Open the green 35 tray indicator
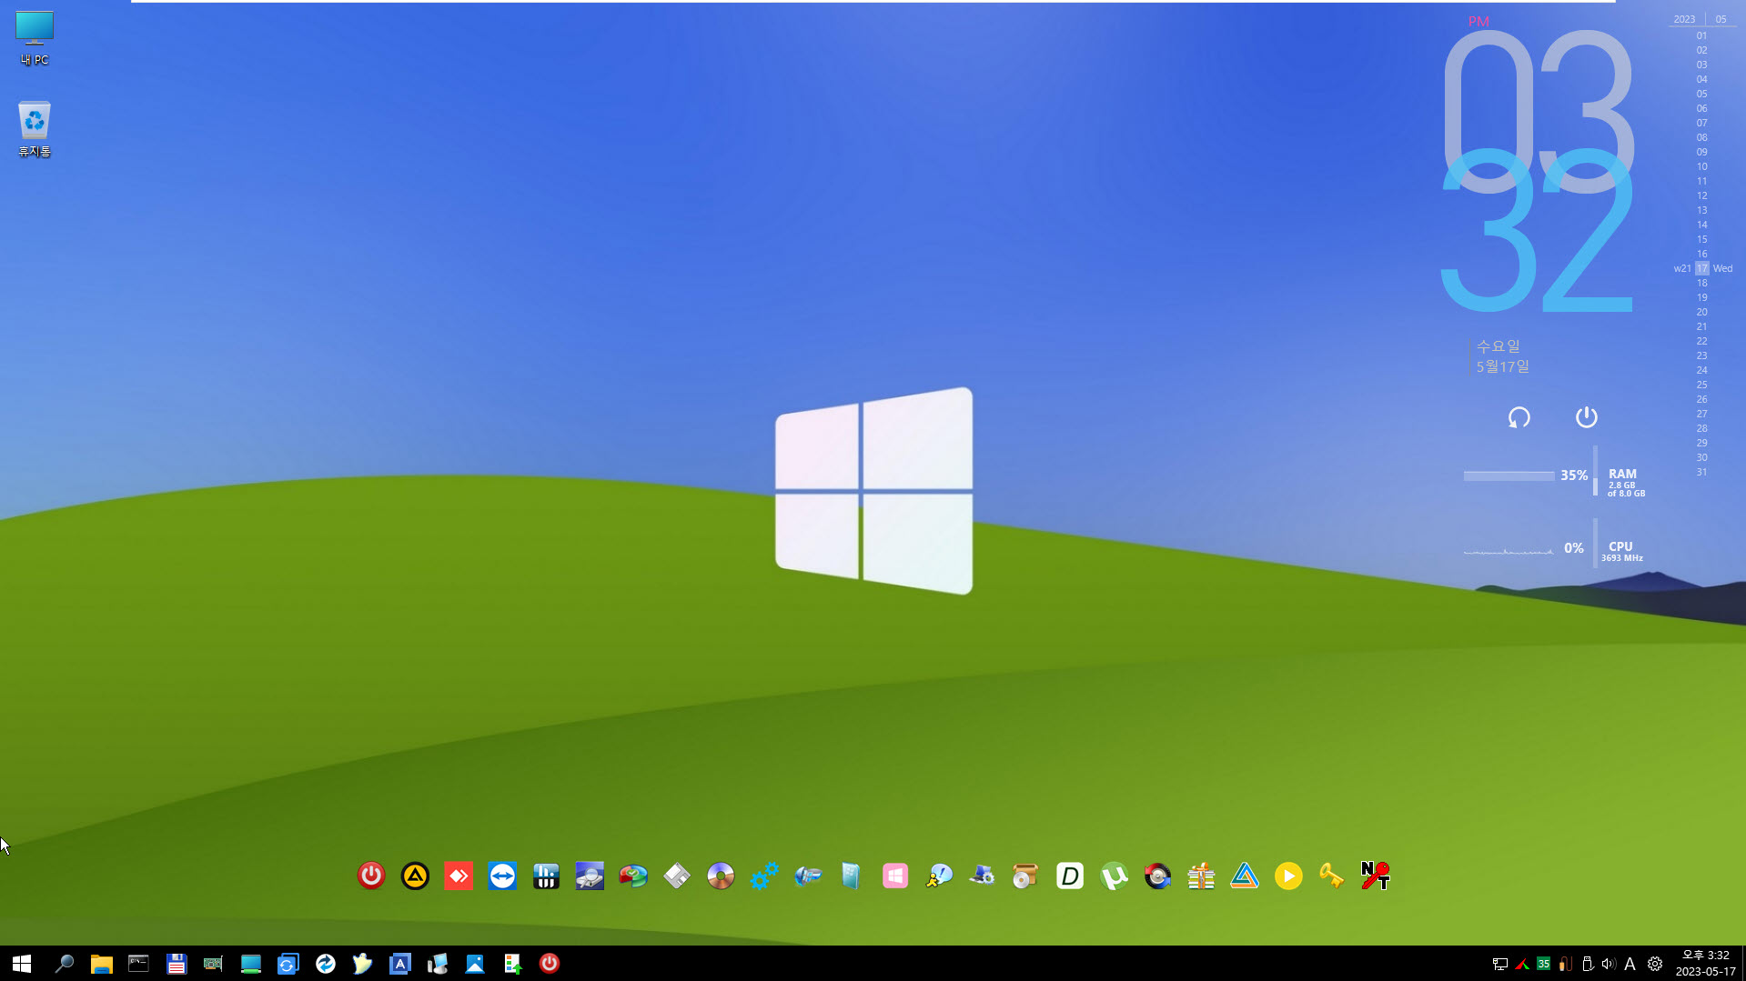The height and width of the screenshot is (981, 1746). (1543, 964)
